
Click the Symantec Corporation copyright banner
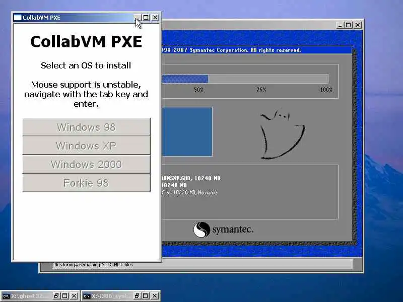click(257, 50)
